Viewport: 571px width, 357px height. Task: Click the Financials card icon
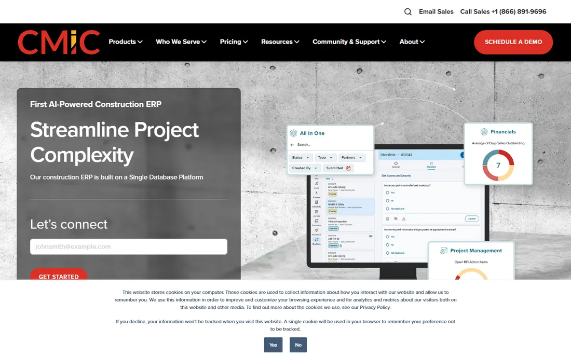484,132
